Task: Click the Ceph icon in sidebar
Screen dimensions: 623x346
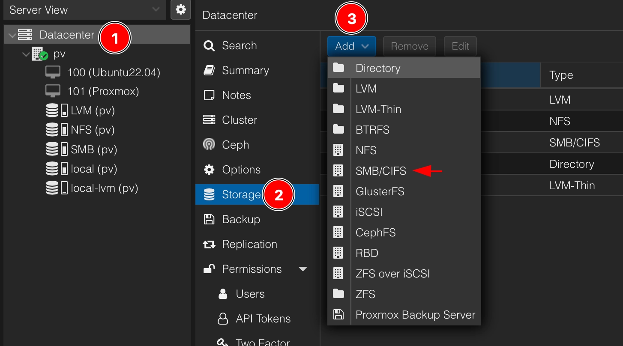Action: tap(209, 145)
